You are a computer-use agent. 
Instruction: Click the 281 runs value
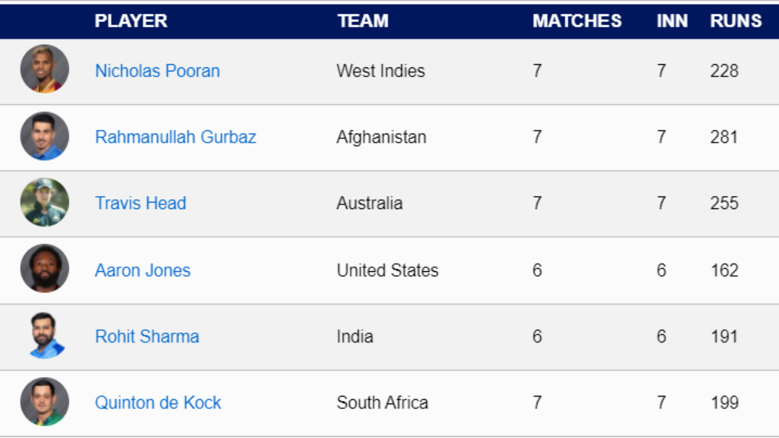coord(724,137)
